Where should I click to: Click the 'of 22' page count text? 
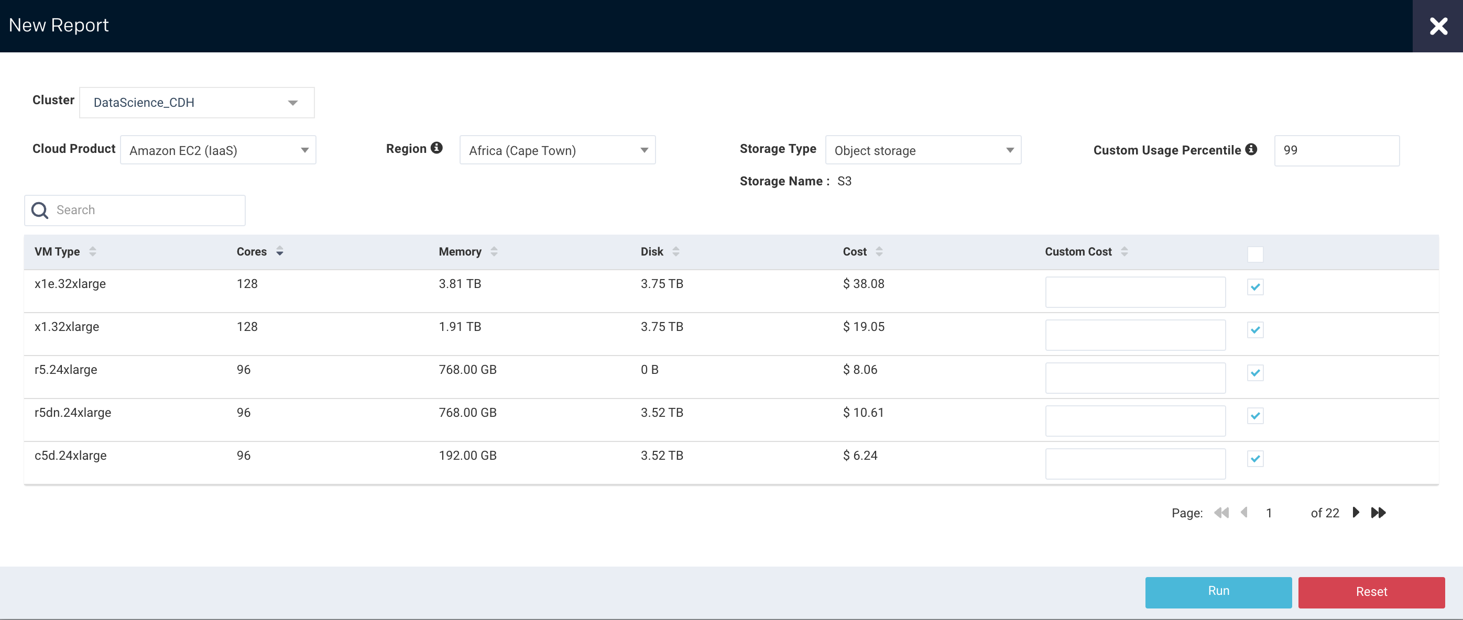(1325, 513)
